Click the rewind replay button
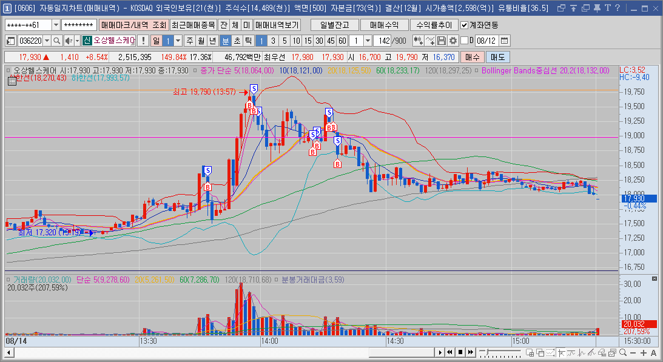The height and width of the screenshot is (362, 663). [x=449, y=353]
